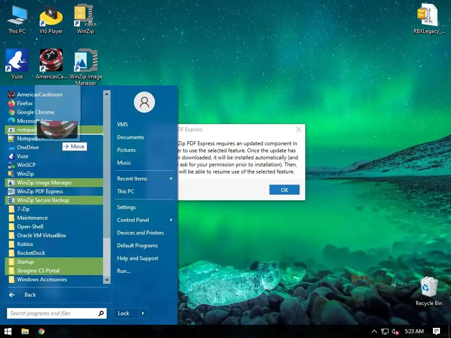The image size is (451, 338).
Task: Launch WinZip from the programs list
Action: (54, 173)
